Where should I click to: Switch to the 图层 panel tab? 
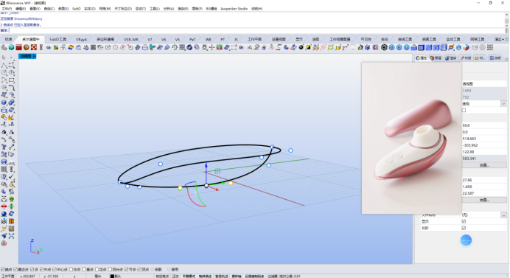click(x=436, y=58)
